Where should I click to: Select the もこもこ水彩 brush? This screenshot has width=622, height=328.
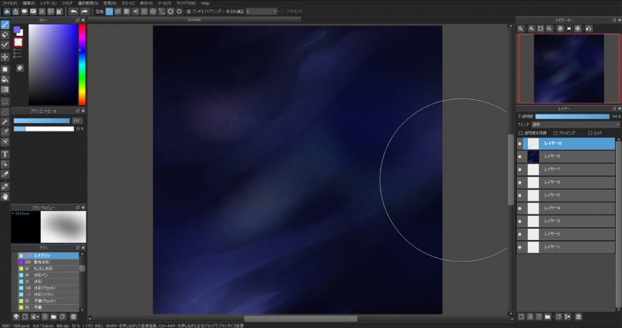(48, 269)
